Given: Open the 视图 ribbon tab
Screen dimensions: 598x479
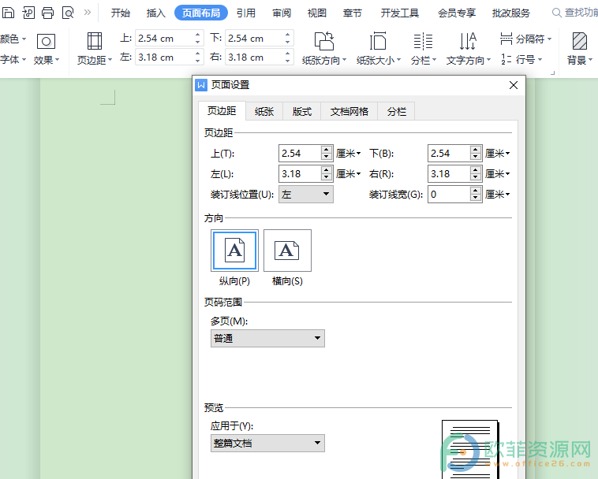Looking at the screenshot, I should [317, 13].
